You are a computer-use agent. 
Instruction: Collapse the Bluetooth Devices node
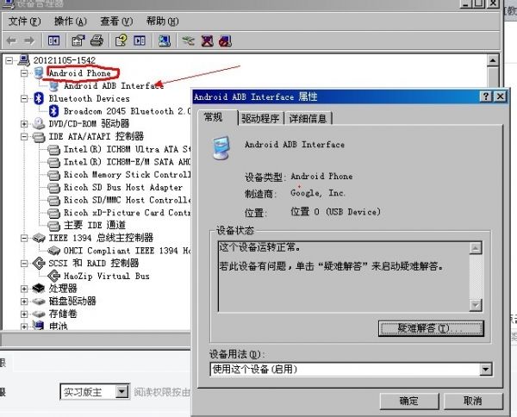pos(24,98)
